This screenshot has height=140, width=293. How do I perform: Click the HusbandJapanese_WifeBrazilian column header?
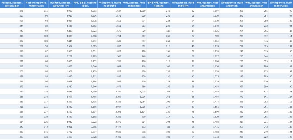[12, 4]
